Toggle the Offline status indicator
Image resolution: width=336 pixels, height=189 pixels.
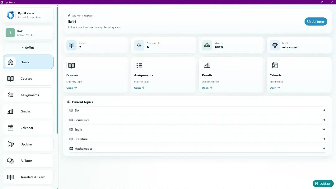[x=28, y=47]
